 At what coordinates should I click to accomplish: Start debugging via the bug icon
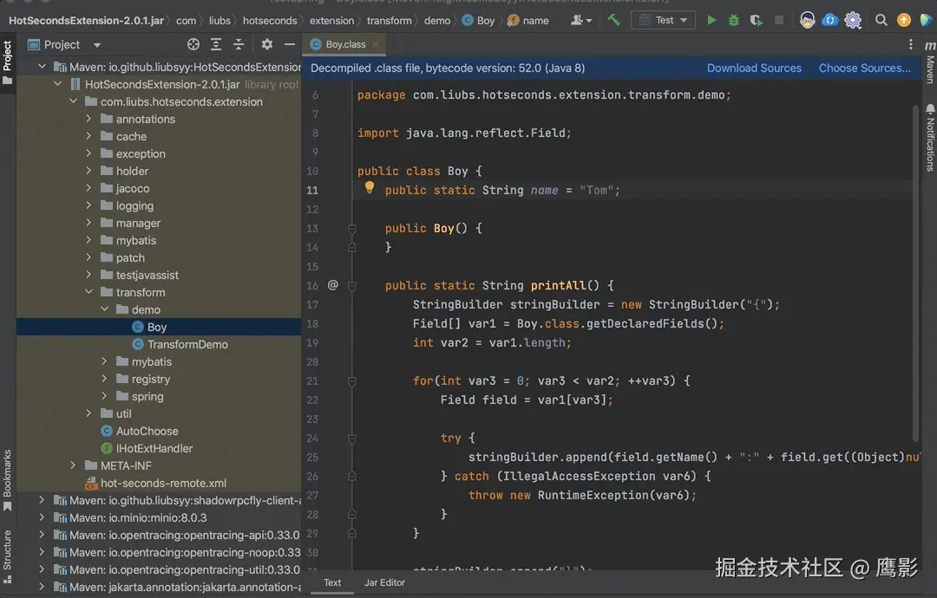tap(733, 18)
